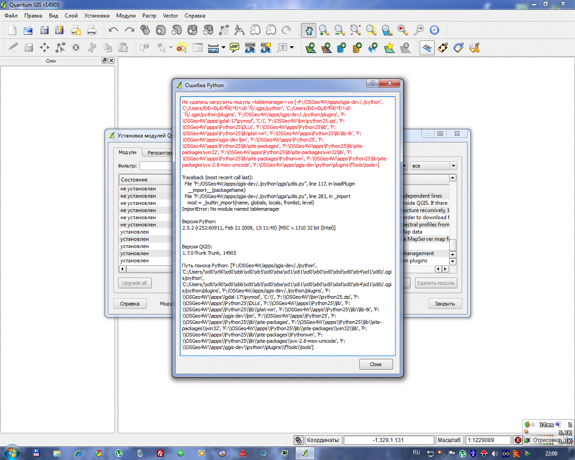
Task: Toggle extents display icon beside Координаты
Action: [x=298, y=440]
